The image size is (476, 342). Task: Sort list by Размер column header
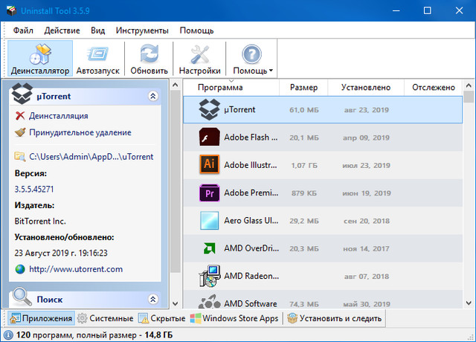[x=303, y=88]
